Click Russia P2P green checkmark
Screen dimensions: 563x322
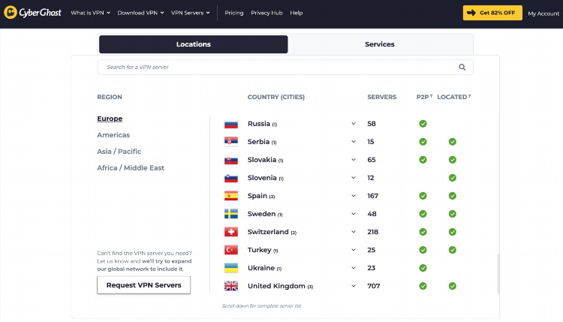[423, 124]
